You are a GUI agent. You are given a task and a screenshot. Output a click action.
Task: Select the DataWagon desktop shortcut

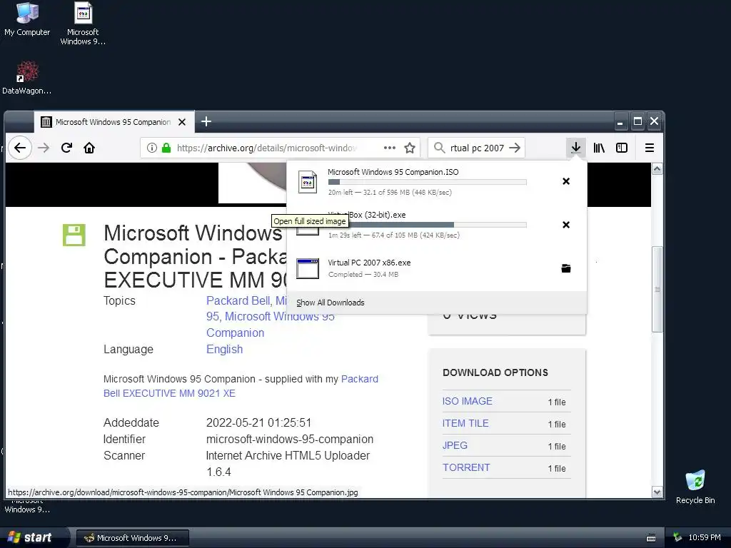pos(27,78)
